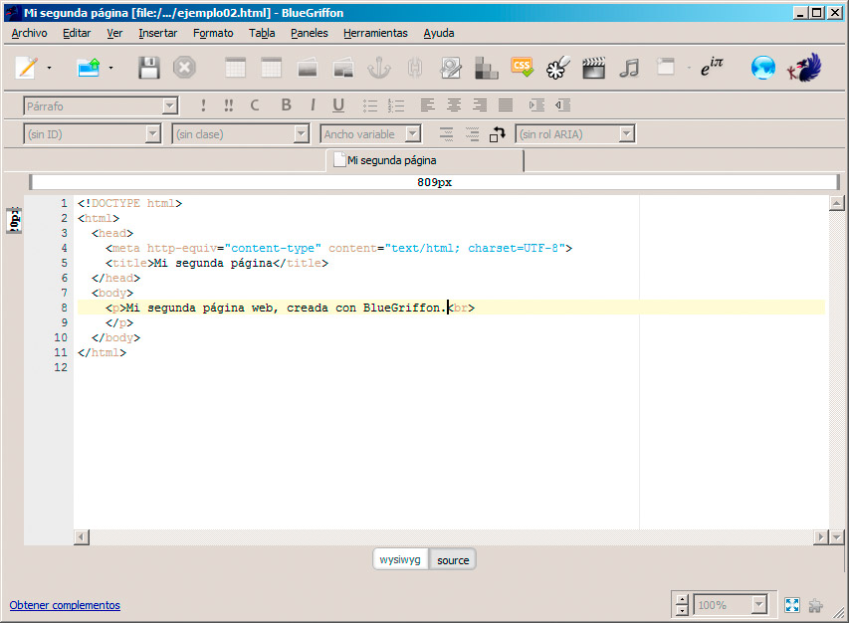Viewport: 849px width, 623px height.
Task: Open the (sin rol ARIA) dropdown
Action: (575, 133)
